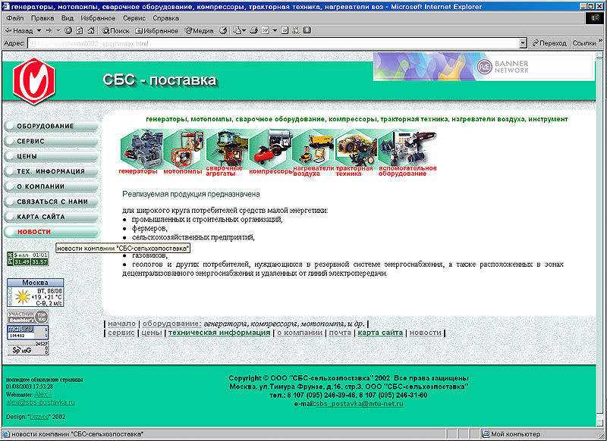
Task: Follow the техническая информация footer link
Action: click(219, 333)
